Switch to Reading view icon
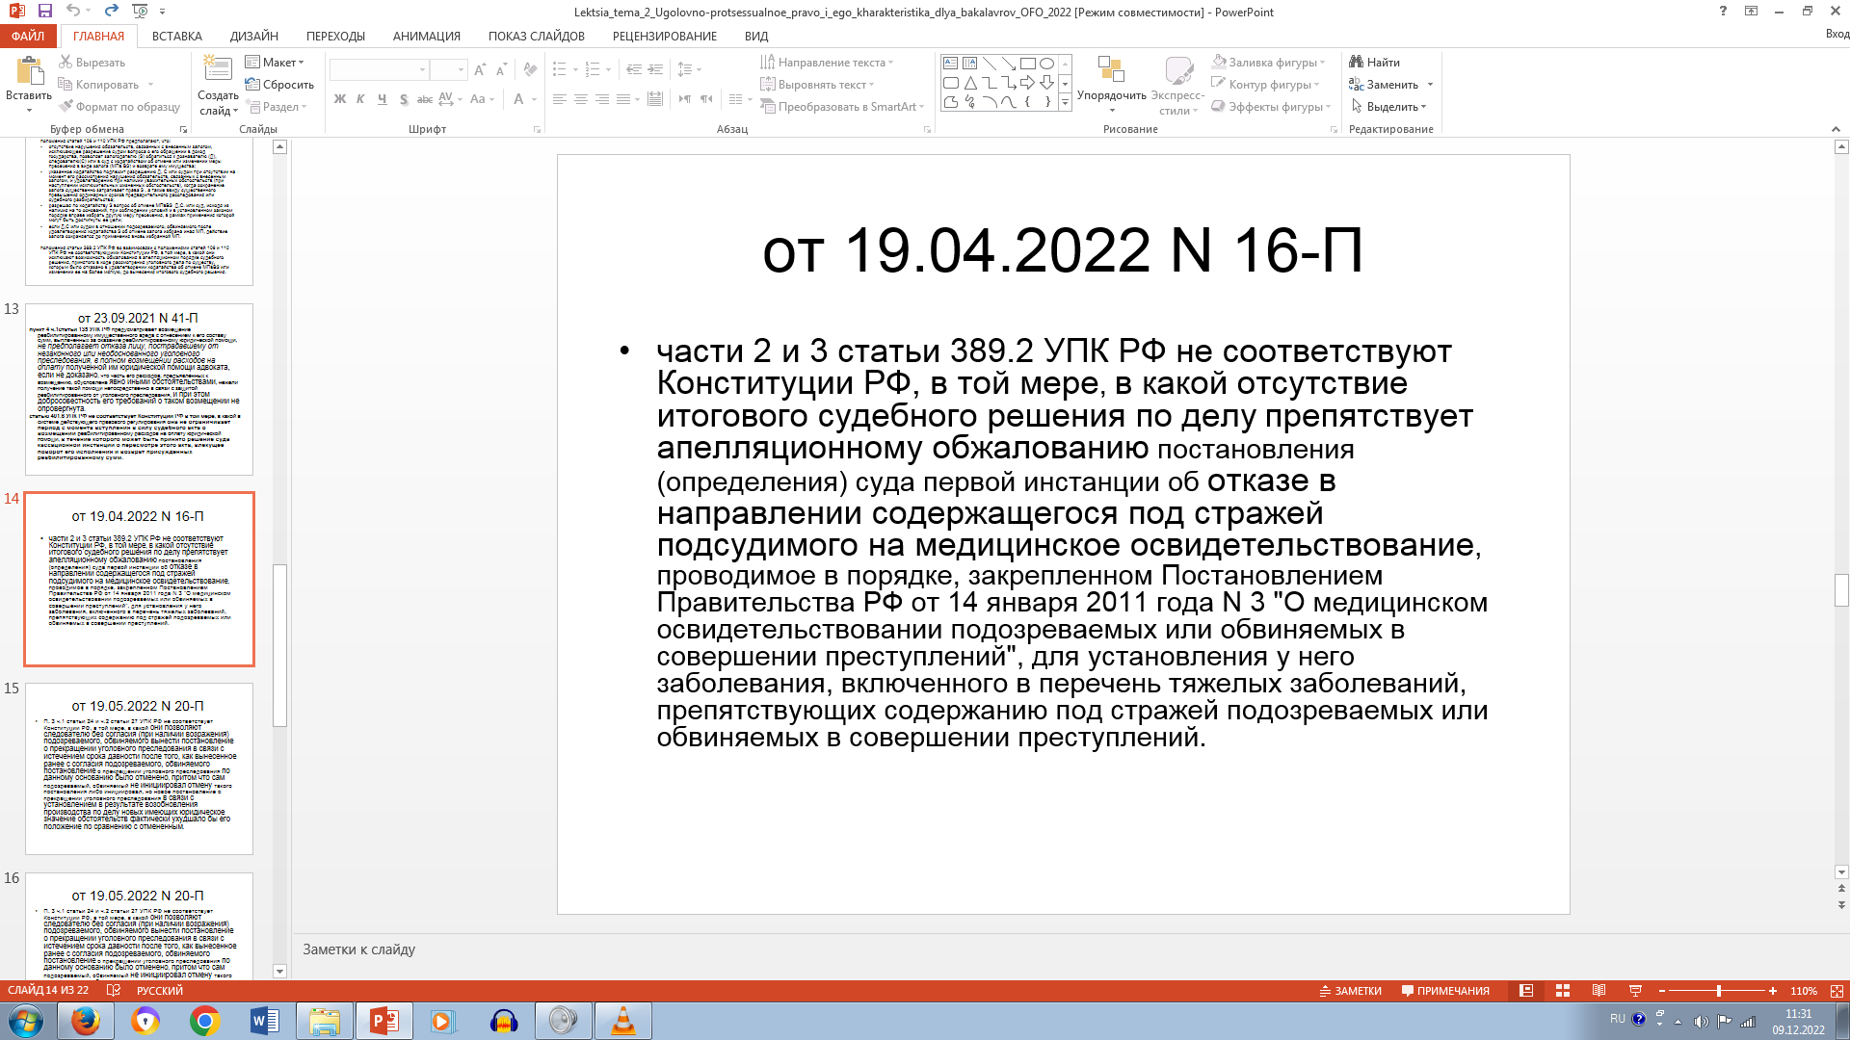Viewport: 1850px width, 1040px height. click(1599, 991)
